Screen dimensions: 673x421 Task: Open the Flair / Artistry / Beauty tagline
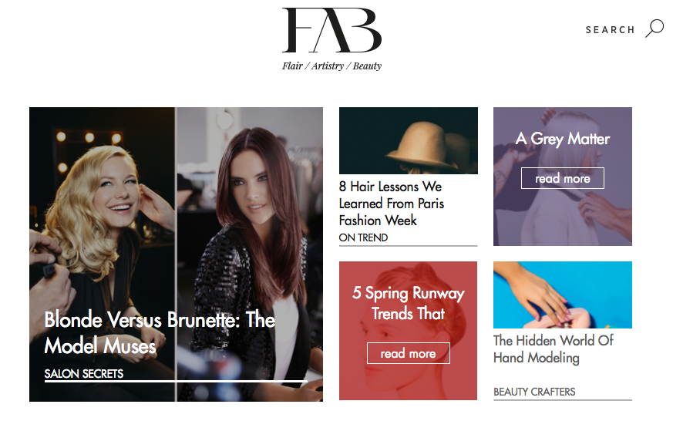pos(331,66)
